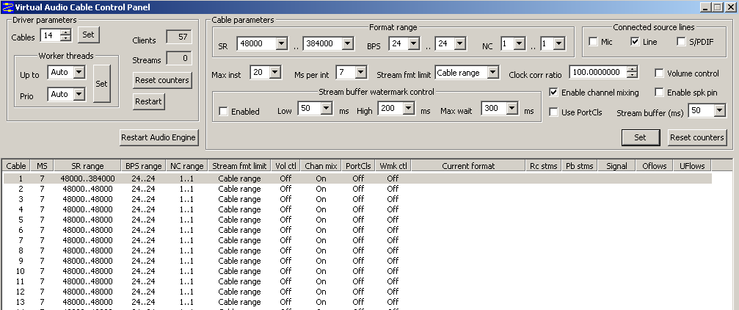Image resolution: width=739 pixels, height=310 pixels.
Task: Click Restart Audio Engine button
Action: (159, 138)
